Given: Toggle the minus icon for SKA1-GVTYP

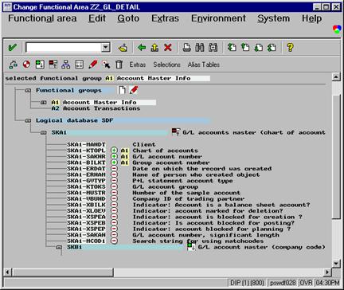Looking at the screenshot, I should pyautogui.click(x=114, y=180).
